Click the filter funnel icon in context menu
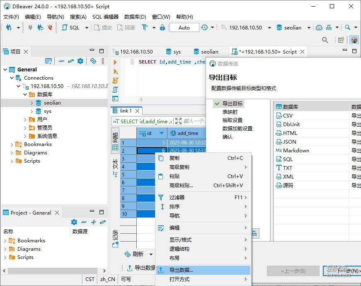This screenshot has width=361, height=286. (161, 198)
